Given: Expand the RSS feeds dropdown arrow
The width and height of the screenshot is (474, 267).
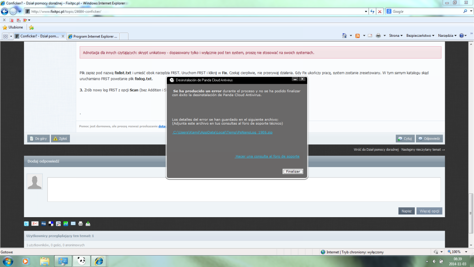Looking at the screenshot, I should (x=363, y=36).
